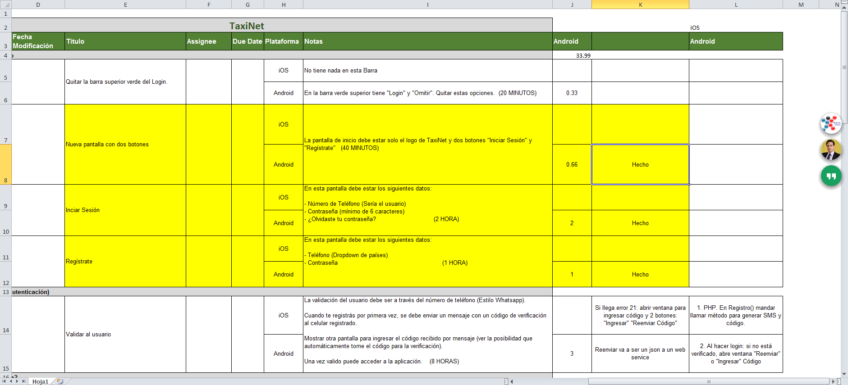
Task: Click the horizontal scrollbar right arrow
Action: coord(834,381)
